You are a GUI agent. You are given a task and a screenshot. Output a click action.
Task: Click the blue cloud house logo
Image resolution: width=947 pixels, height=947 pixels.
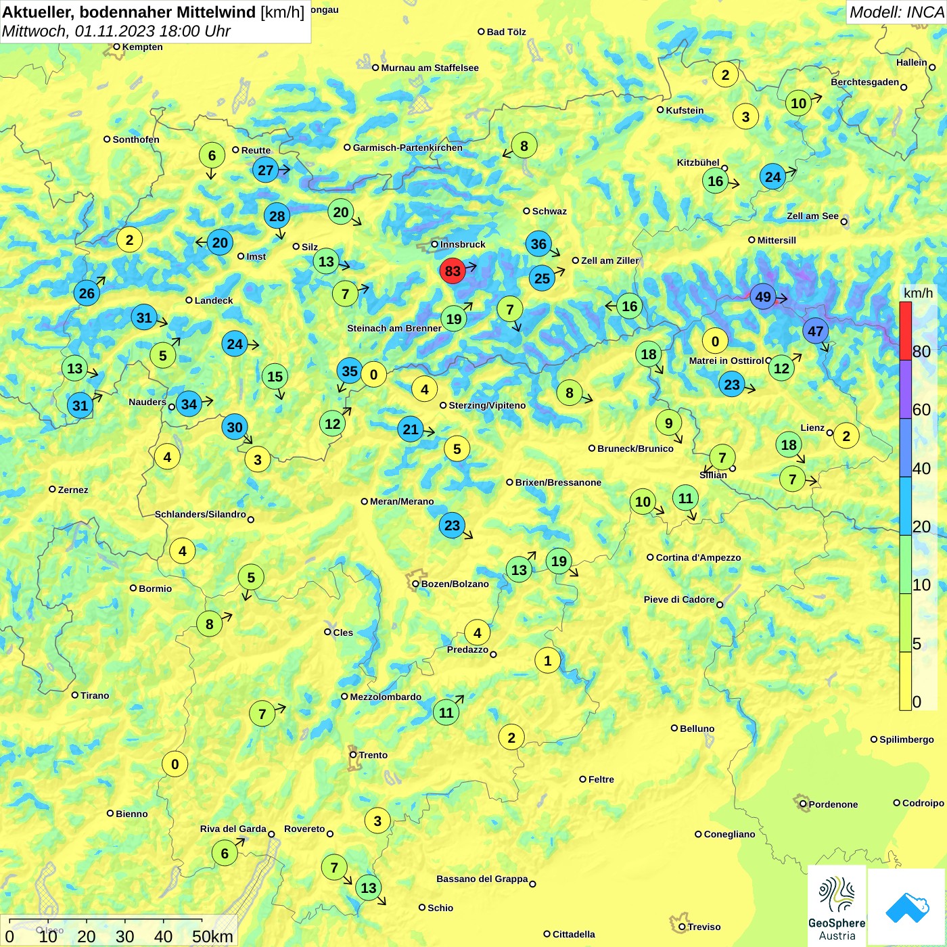907,907
